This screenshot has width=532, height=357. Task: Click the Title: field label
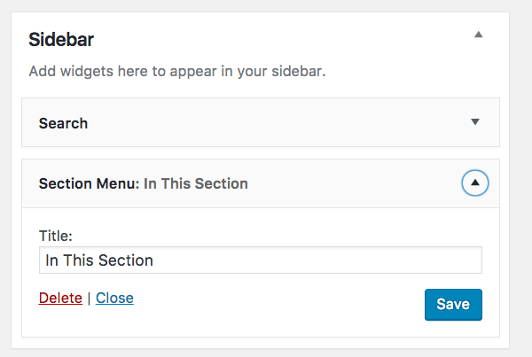(56, 236)
